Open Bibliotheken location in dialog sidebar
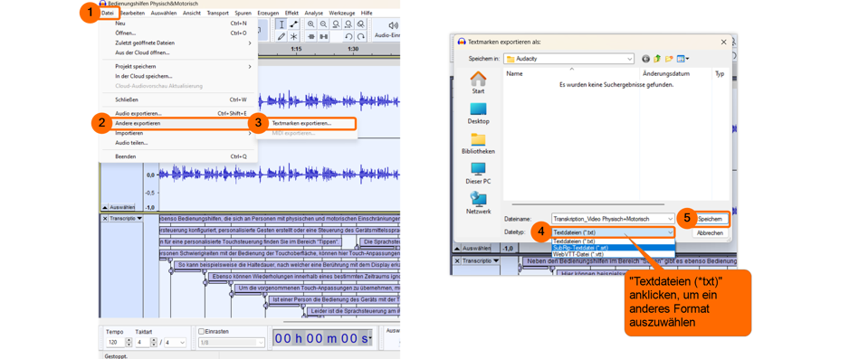Screen dimensions: 859x359 [x=478, y=144]
